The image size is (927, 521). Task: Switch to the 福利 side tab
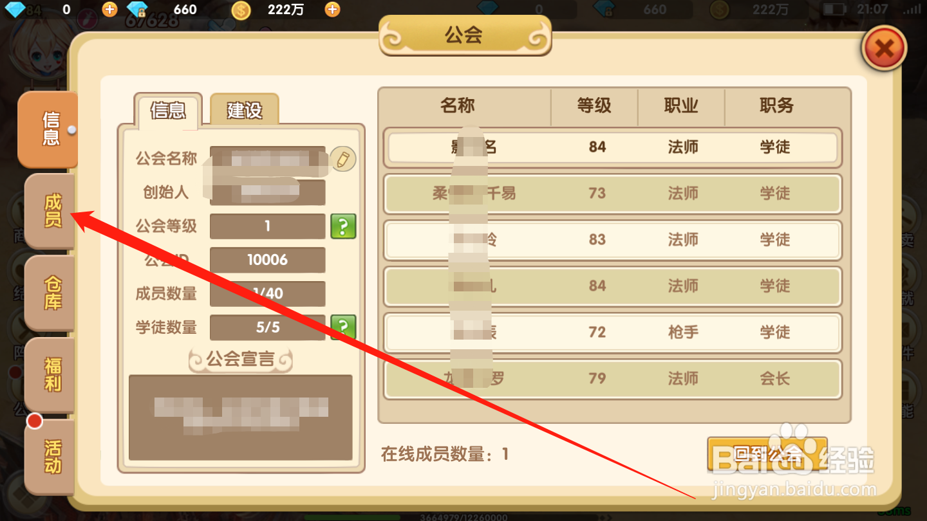[51, 376]
